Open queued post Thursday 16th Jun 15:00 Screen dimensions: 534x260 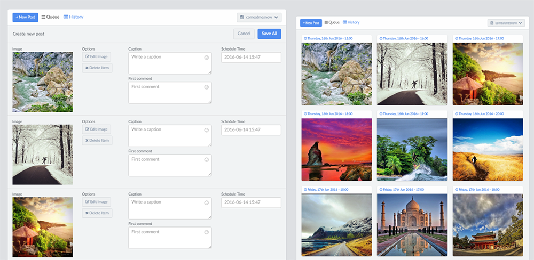click(336, 74)
